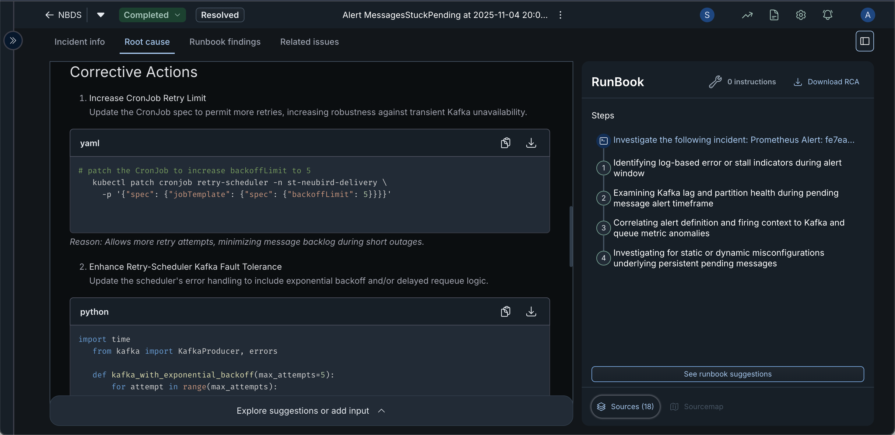The width and height of the screenshot is (895, 435).
Task: Switch to the Related issues tab
Action: pyautogui.click(x=309, y=42)
